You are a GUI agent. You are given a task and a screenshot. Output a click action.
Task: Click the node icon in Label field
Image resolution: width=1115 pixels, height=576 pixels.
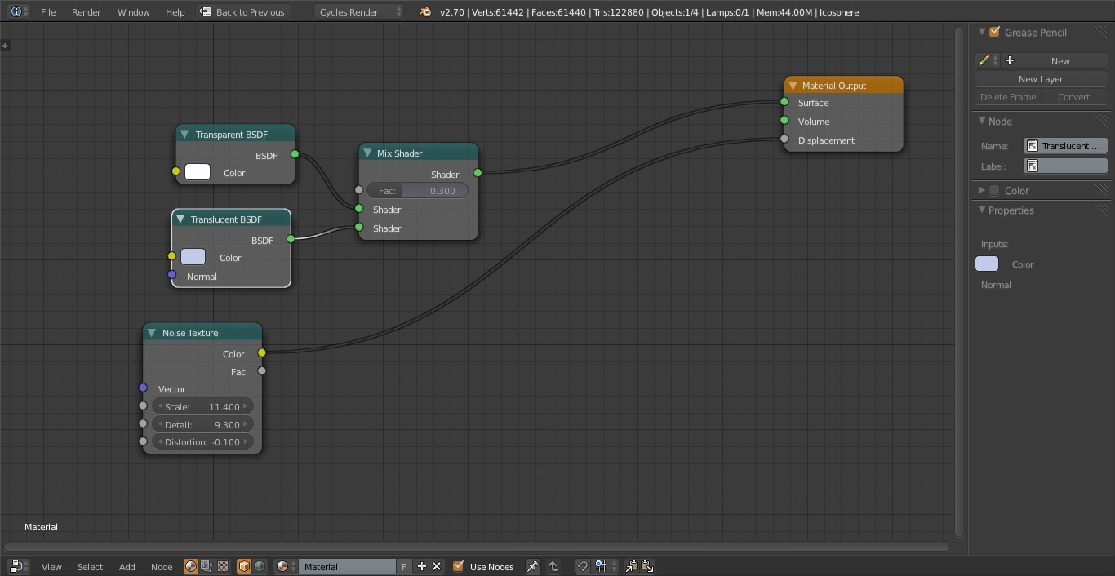pos(1033,166)
